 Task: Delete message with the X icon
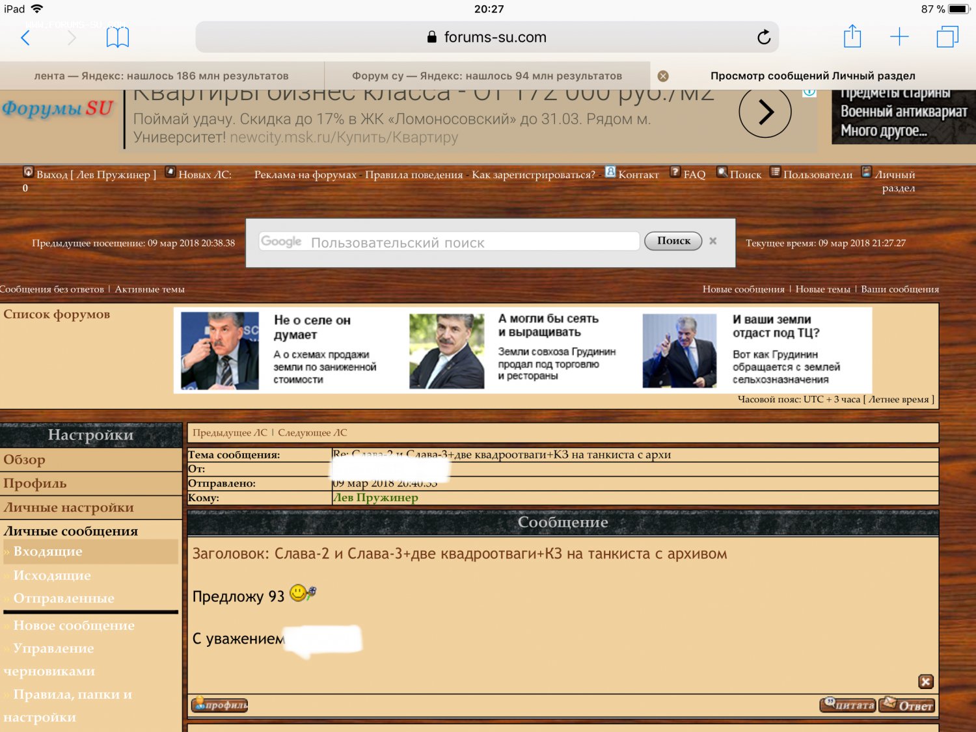coord(925,681)
